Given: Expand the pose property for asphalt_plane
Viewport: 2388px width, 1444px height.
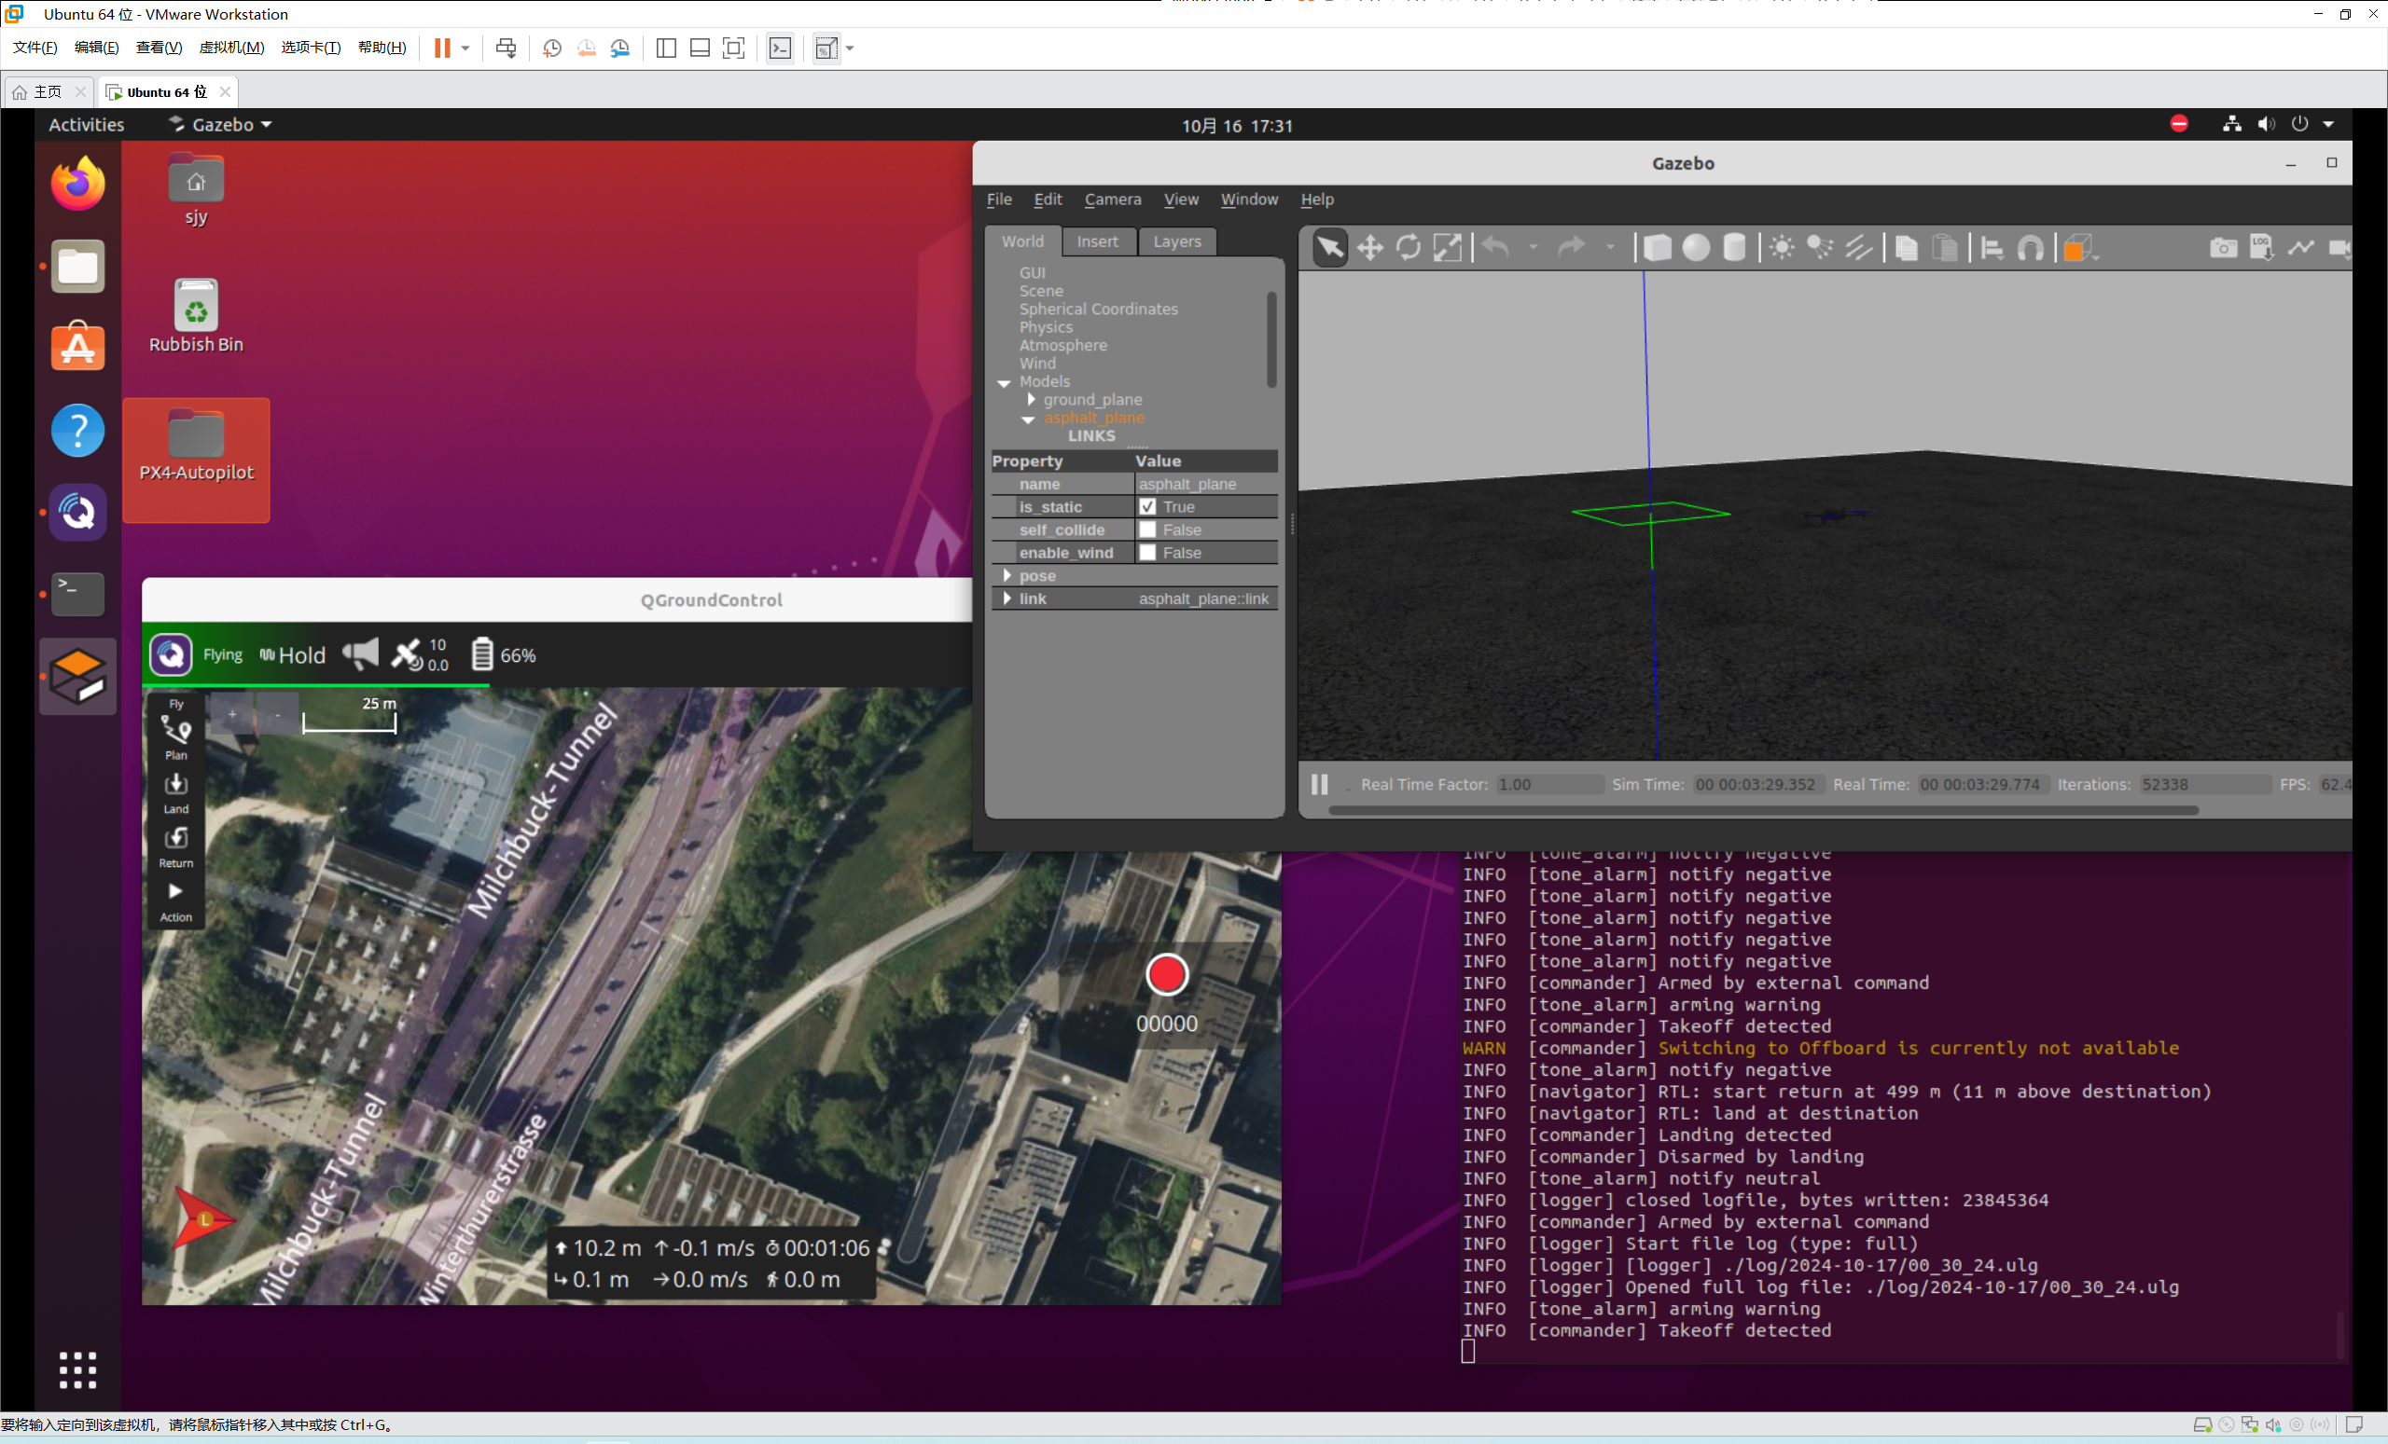Looking at the screenshot, I should tap(1008, 574).
